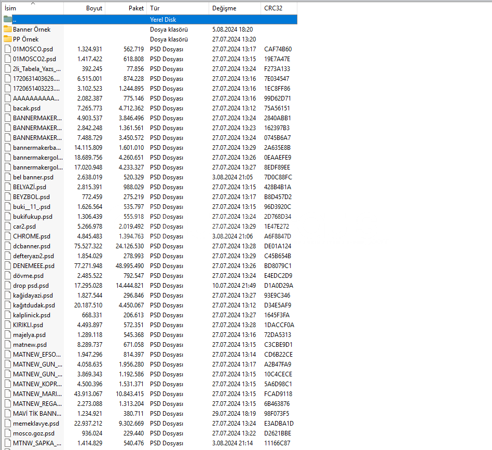The width and height of the screenshot is (492, 450).
Task: Click the CRC32 value 1DACCF0A
Action: [x=279, y=325]
